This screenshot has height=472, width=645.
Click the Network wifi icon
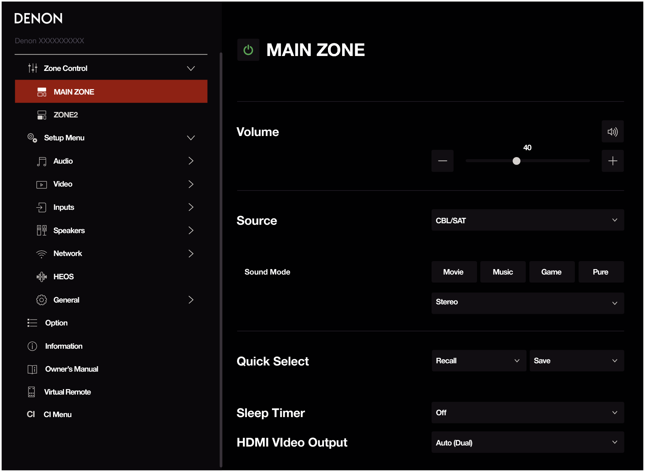coord(42,254)
